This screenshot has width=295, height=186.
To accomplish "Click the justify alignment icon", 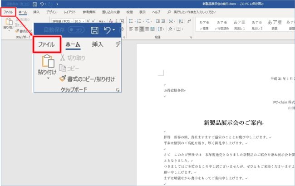I will click(x=147, y=29).
